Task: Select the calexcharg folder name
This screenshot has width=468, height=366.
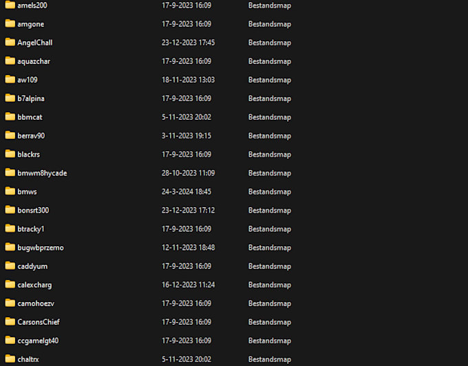Action: click(34, 284)
